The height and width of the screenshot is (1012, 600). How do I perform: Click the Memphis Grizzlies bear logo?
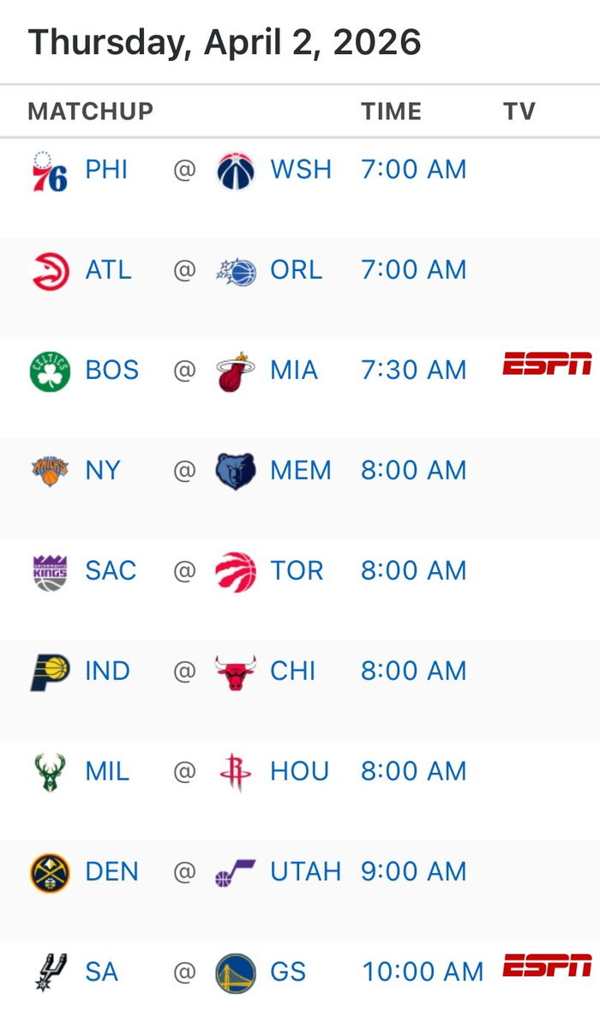235,471
